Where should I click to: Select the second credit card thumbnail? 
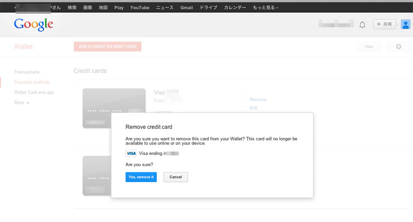coord(97,176)
